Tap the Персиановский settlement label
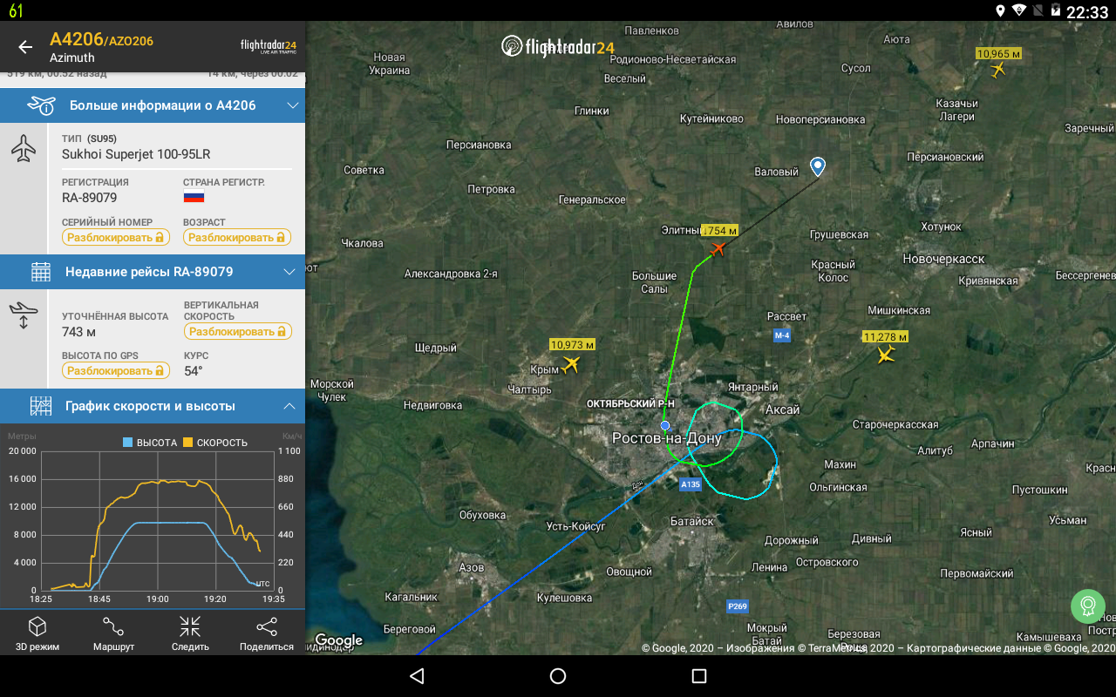The image size is (1116, 697). pos(945,157)
